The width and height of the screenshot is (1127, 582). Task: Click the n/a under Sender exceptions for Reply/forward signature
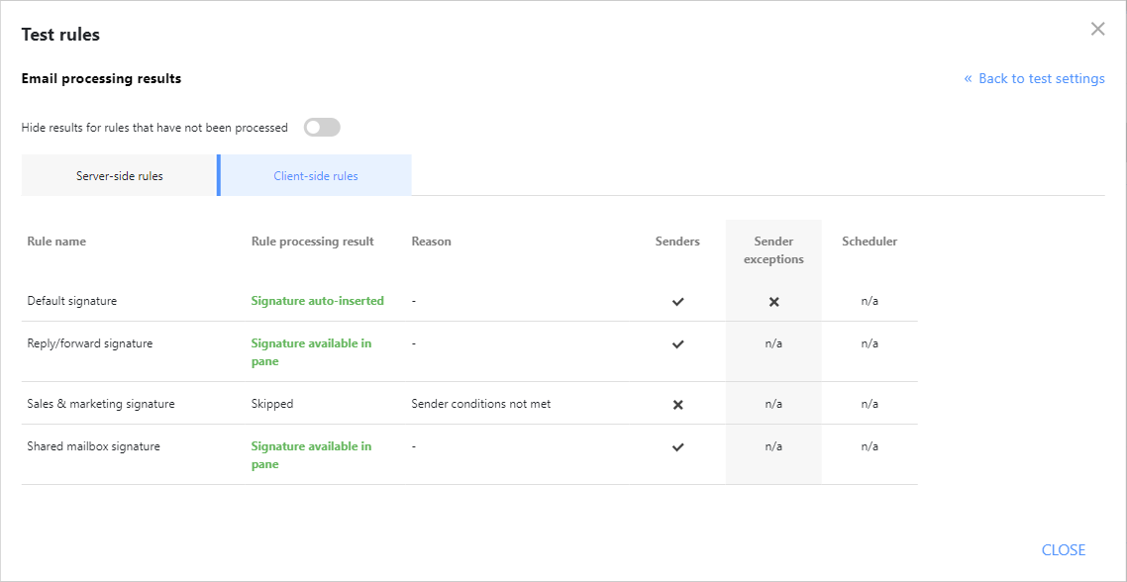pyautogui.click(x=773, y=343)
